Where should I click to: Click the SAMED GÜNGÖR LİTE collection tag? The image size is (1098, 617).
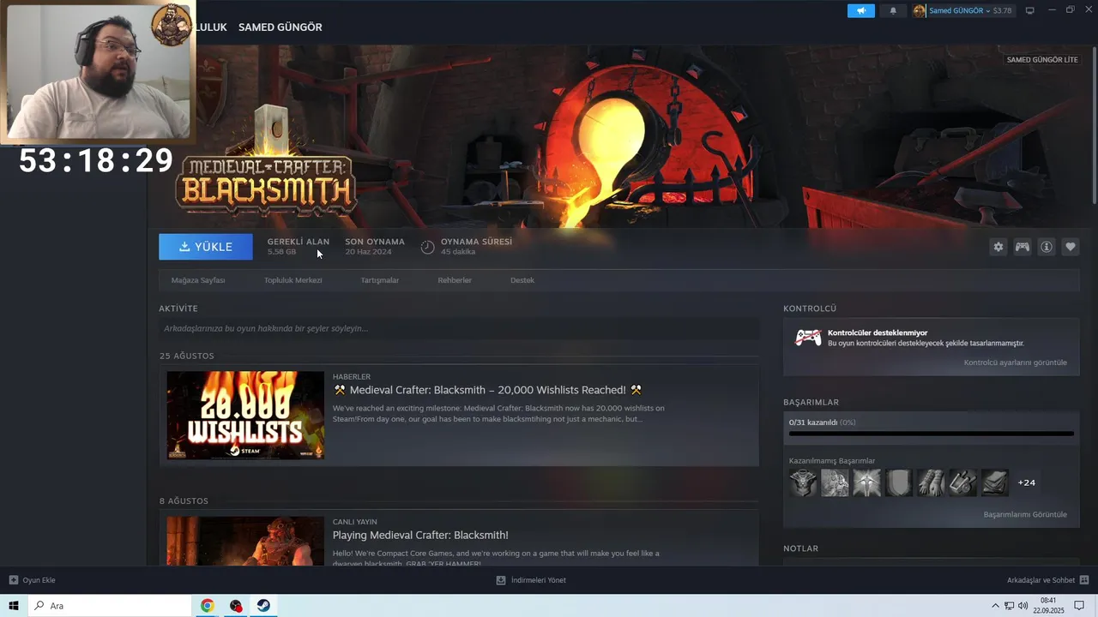click(x=1042, y=60)
